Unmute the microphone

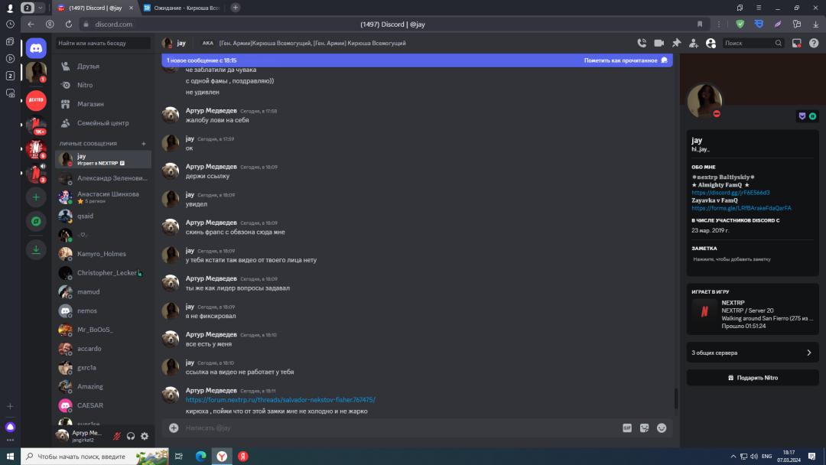[117, 436]
